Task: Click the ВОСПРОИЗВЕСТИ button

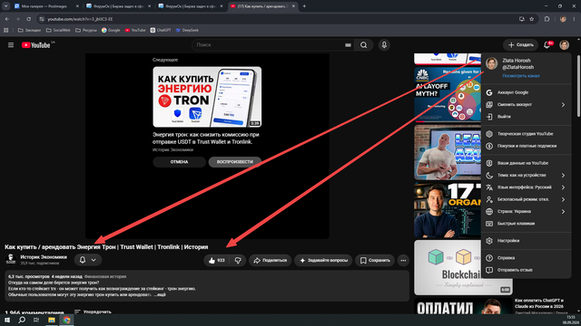Action: click(x=235, y=162)
